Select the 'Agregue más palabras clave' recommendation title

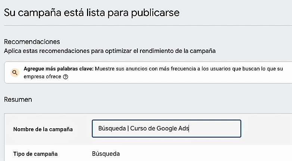tap(59, 69)
